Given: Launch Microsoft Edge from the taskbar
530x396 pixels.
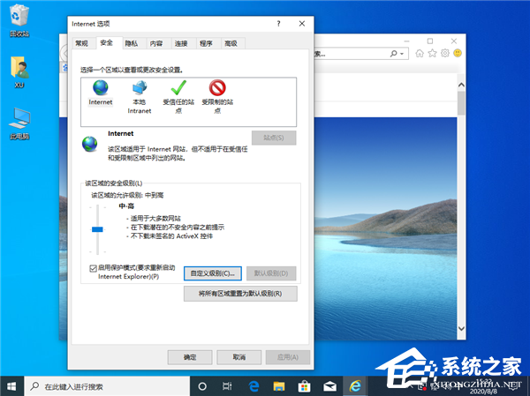Looking at the screenshot, I should click(x=254, y=386).
